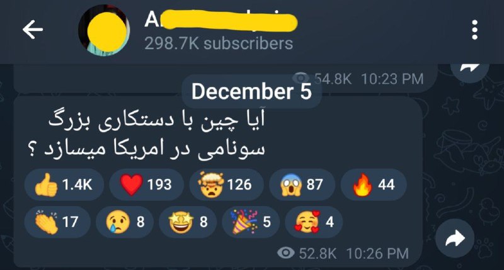Viewport: 504px width, 270px height.
Task: React with the fire emoji 44
Action: click(374, 184)
